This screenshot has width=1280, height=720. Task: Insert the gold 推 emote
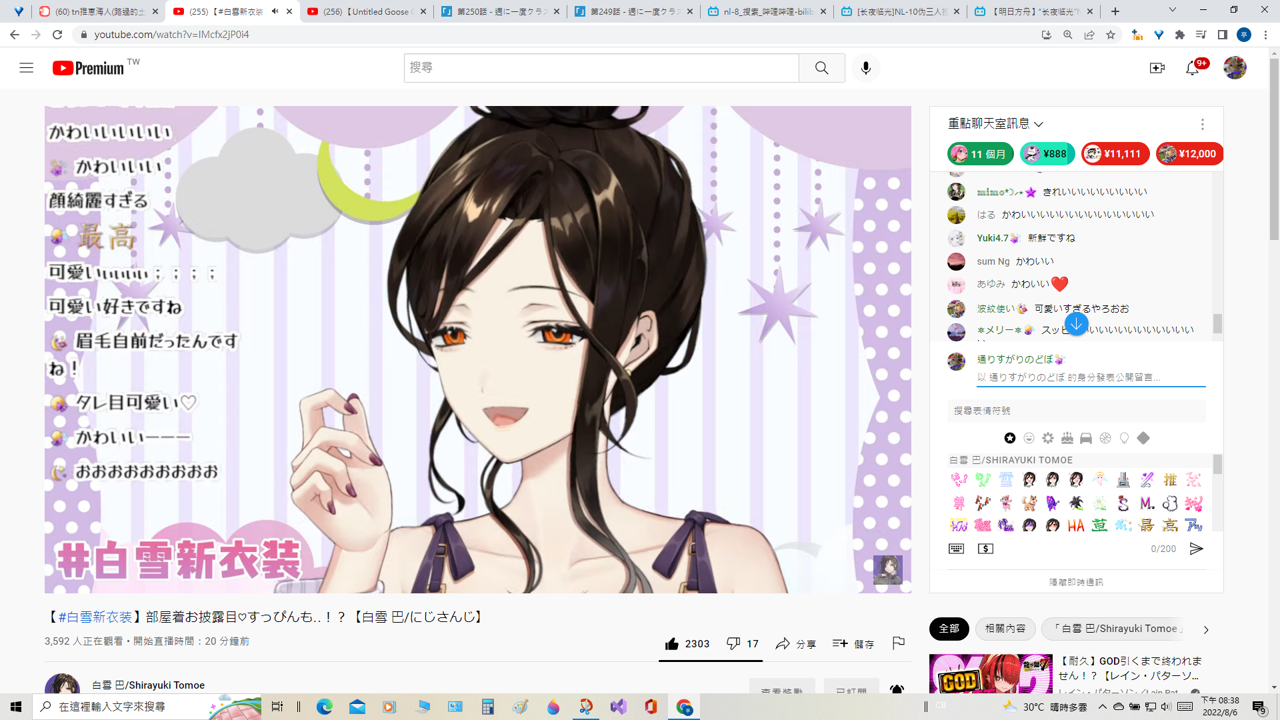1170,480
